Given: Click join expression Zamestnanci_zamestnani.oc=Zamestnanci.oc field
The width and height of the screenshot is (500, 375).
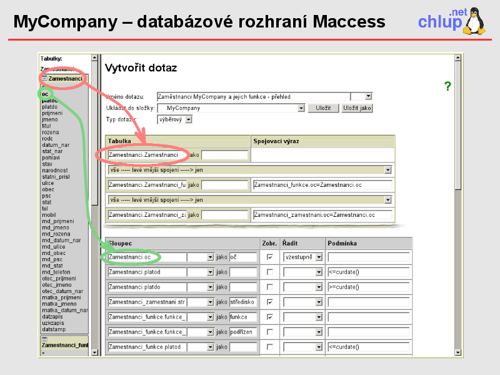Looking at the screenshot, I should pos(322,215).
